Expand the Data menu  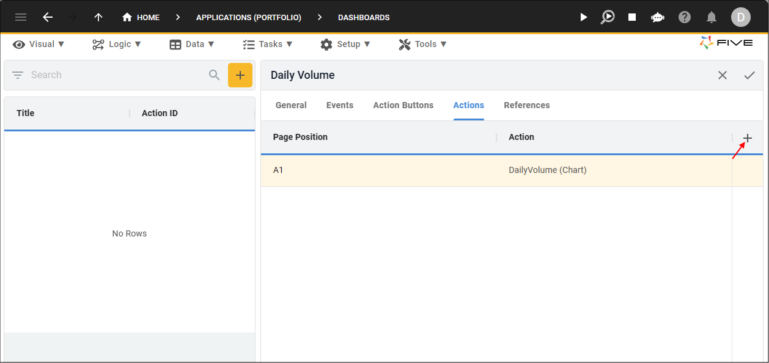click(192, 44)
